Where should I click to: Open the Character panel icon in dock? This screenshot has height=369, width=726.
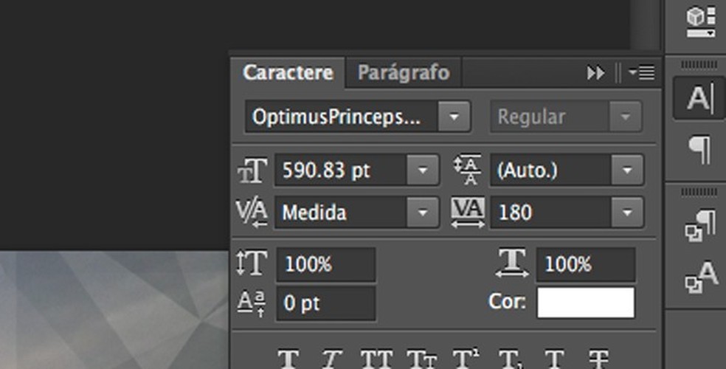coord(699,98)
